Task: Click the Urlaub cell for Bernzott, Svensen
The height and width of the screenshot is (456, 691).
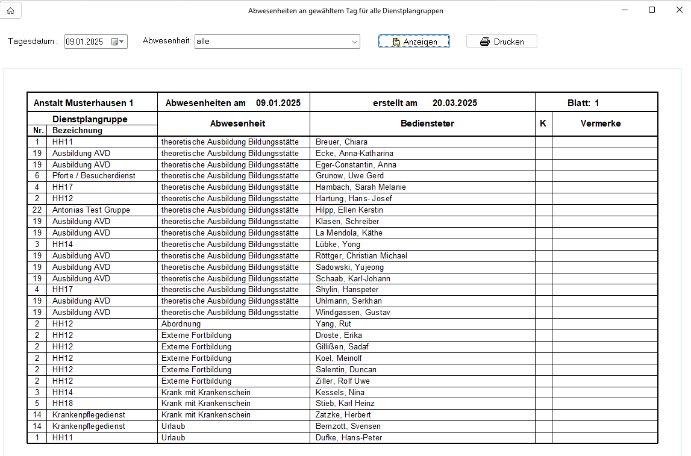Action: pos(173,426)
